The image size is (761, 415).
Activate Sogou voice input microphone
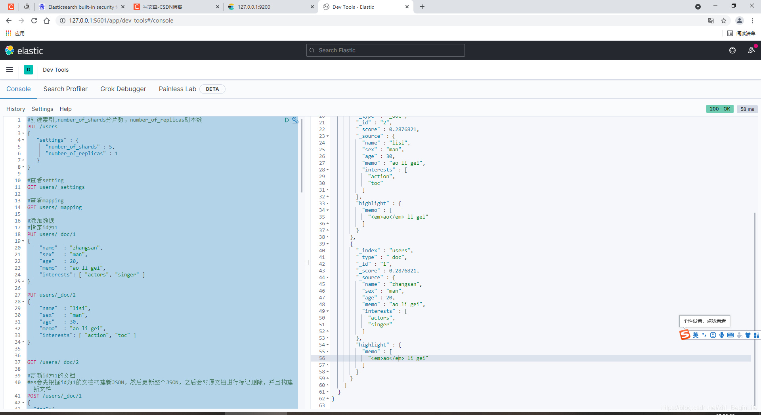[x=722, y=335]
